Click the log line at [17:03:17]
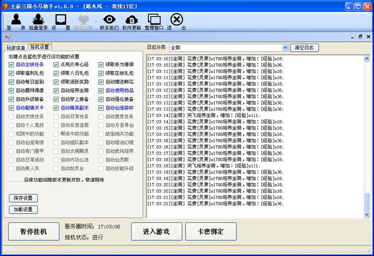The width and height of the screenshot is (374, 256). 216,153
